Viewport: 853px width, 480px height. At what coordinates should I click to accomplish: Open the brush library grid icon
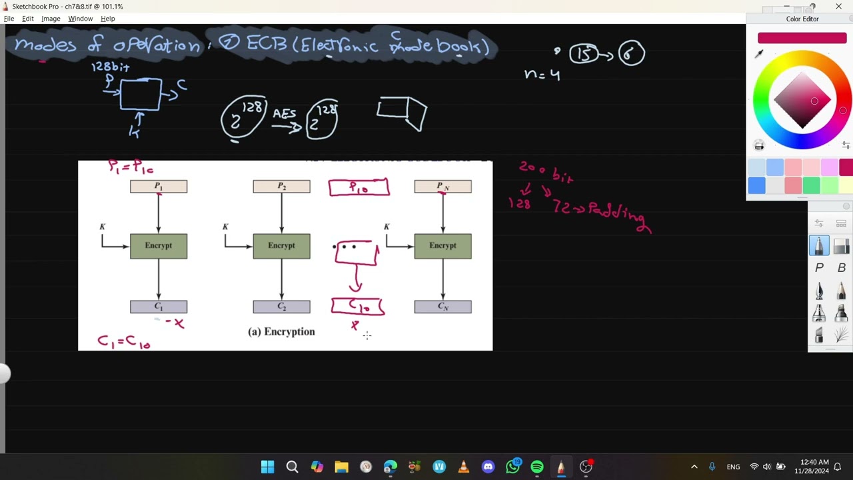point(841,224)
